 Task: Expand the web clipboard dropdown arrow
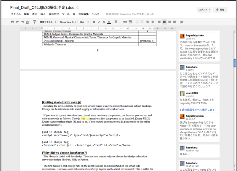[31, 22]
